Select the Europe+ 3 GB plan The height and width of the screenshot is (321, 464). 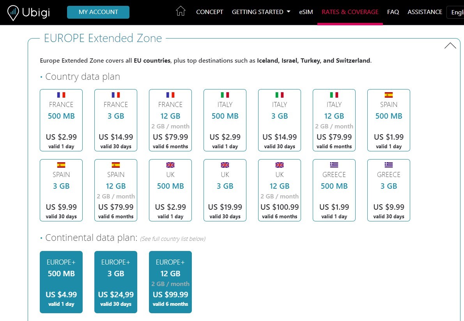point(116,282)
